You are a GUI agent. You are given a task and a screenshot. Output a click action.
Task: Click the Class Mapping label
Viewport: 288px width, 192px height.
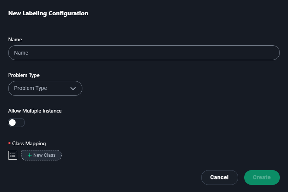coord(29,143)
